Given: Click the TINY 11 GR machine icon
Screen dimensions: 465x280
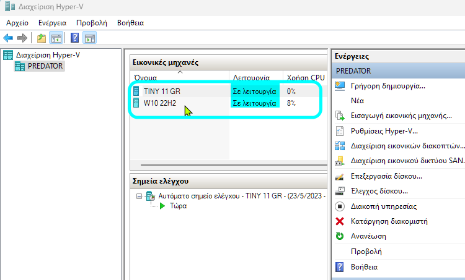Looking at the screenshot, I should [136, 91].
